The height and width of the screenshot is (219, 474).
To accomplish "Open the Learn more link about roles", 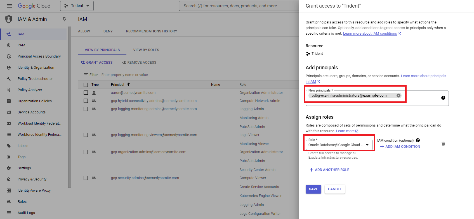I will coord(347,131).
